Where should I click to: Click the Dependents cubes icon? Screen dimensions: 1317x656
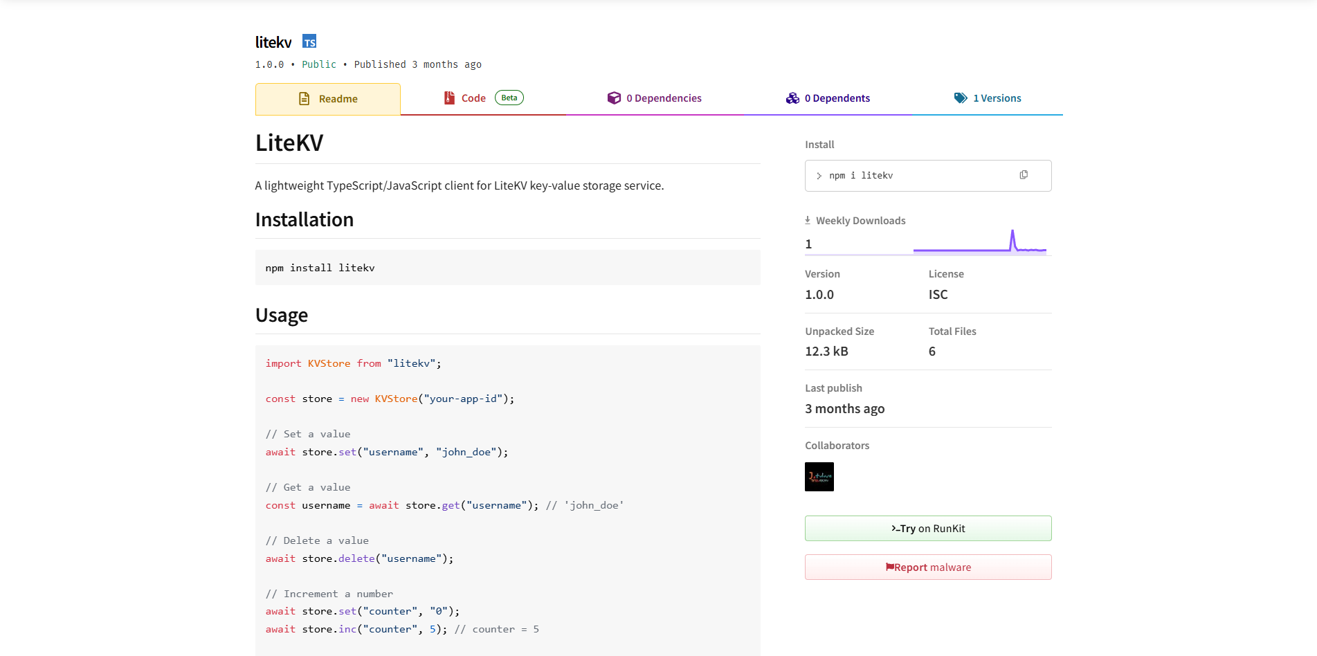click(x=792, y=98)
